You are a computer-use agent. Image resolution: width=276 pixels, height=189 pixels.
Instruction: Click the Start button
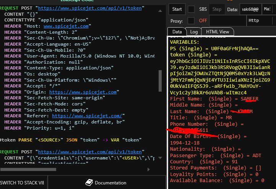coord(177,9)
